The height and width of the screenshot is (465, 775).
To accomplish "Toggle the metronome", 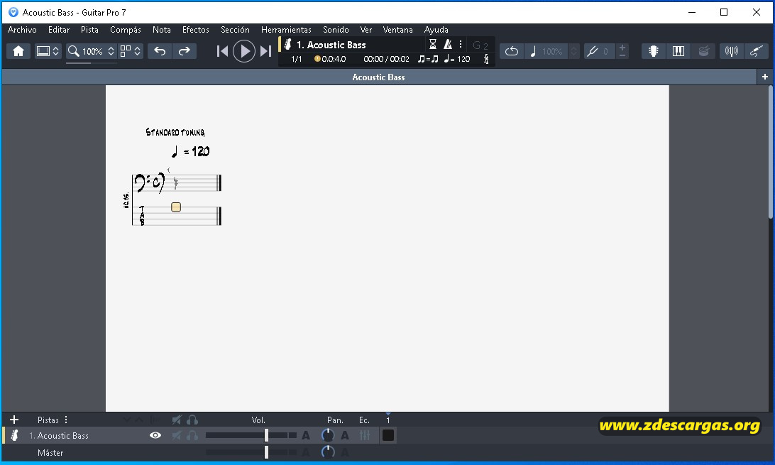I will (448, 45).
